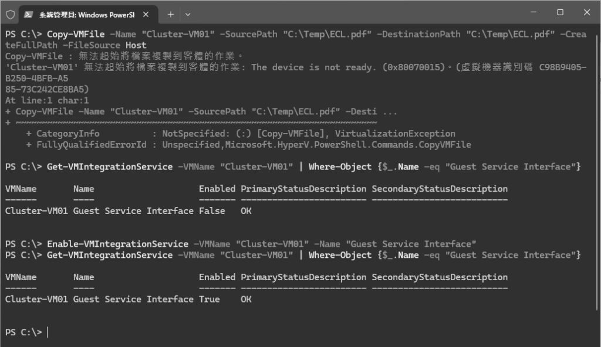The height and width of the screenshot is (347, 601).
Task: Click the Copy-VMFile command on the first line
Action: pyautogui.click(x=76, y=34)
